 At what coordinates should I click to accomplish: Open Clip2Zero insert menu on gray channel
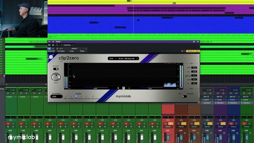[x=207, y=103]
